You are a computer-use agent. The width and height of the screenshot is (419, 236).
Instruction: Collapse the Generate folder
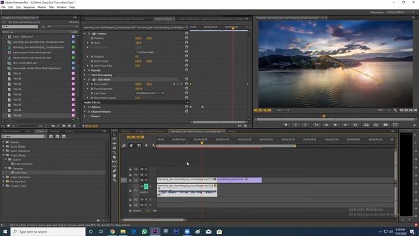pyautogui.click(x=6, y=168)
